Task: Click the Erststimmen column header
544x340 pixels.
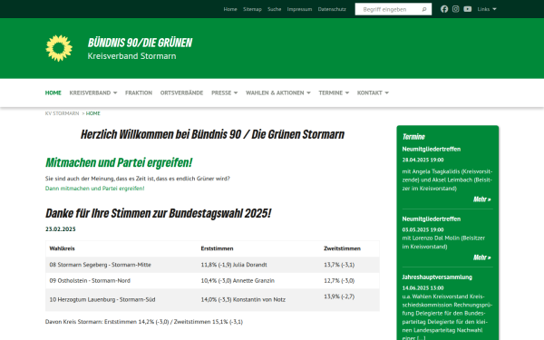Action: click(217, 248)
